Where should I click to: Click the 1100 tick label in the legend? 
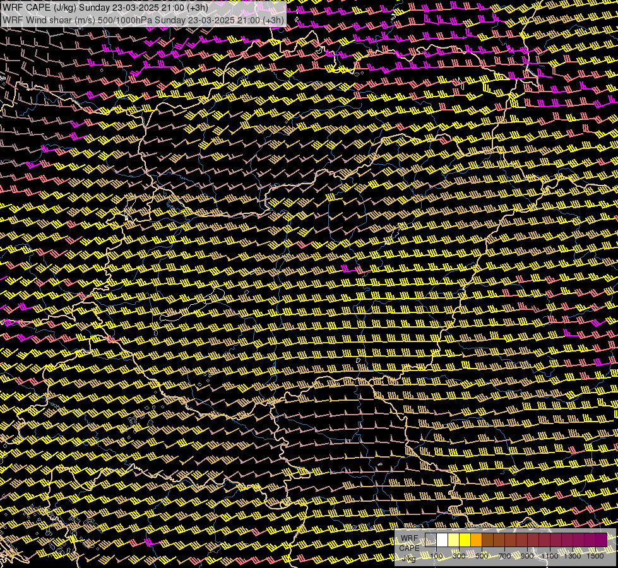tap(550, 556)
